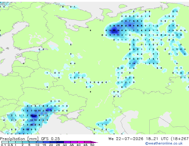189x146 pixels.
Task: Click the 5–10 mm legend swatch
Action: 32,142
